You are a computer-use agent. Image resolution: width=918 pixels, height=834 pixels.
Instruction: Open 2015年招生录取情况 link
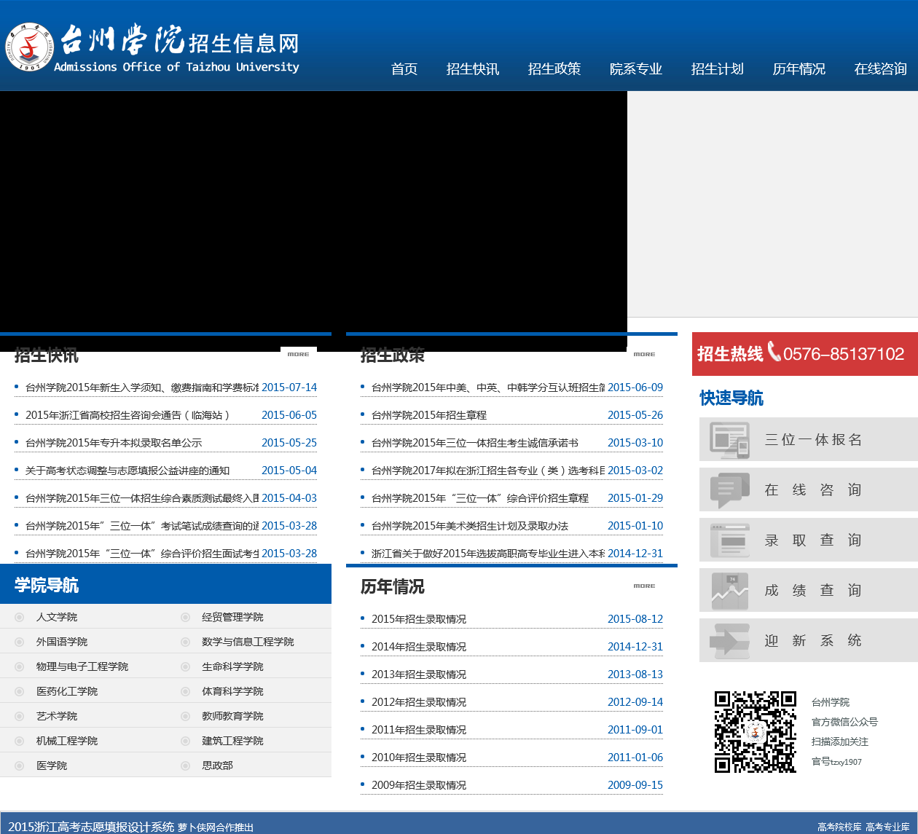[419, 619]
